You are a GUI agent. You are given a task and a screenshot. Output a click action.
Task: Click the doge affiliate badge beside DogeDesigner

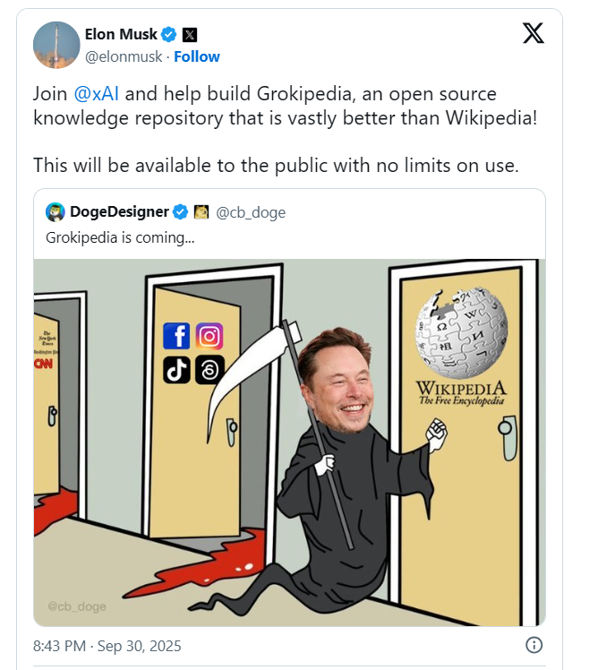pyautogui.click(x=201, y=211)
